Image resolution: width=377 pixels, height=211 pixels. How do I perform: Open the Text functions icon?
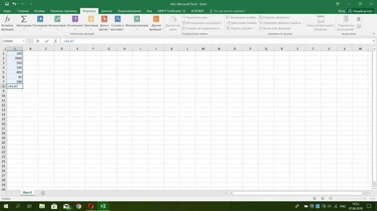click(91, 19)
